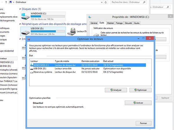Minimize the Optimiser les lecteurs window
This screenshot has width=174, height=130.
click(x=139, y=38)
